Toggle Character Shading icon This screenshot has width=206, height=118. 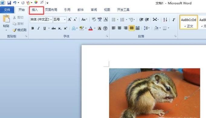click(x=100, y=28)
